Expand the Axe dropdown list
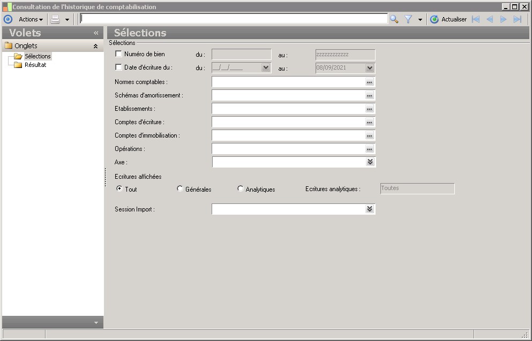 tap(369, 162)
